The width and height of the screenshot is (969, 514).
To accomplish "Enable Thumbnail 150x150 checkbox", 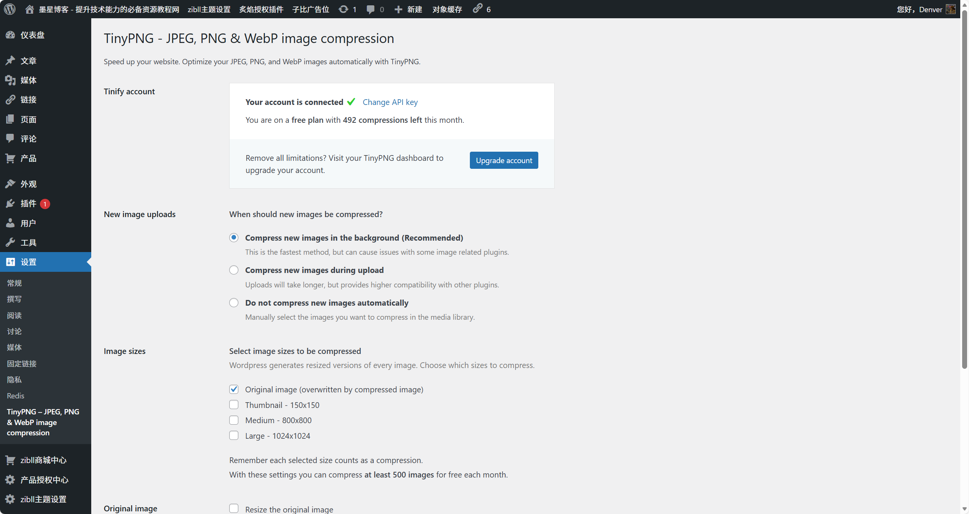I will (234, 405).
